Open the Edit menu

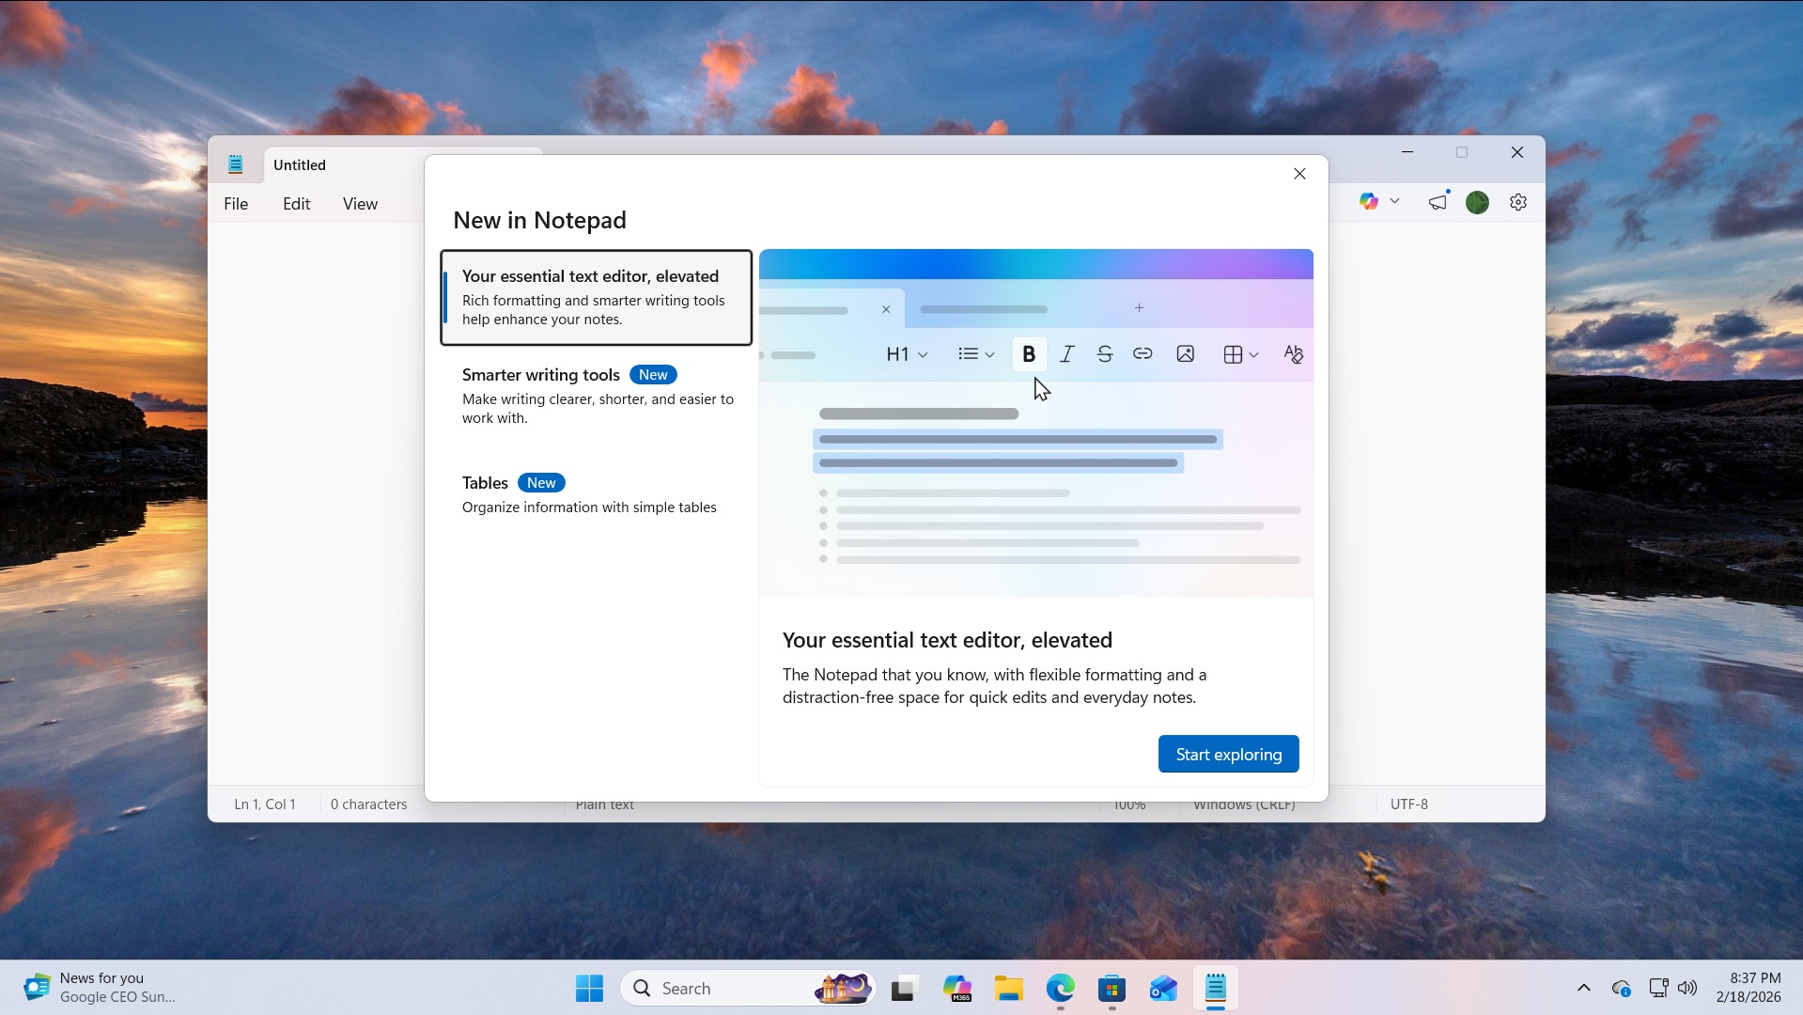(x=296, y=203)
